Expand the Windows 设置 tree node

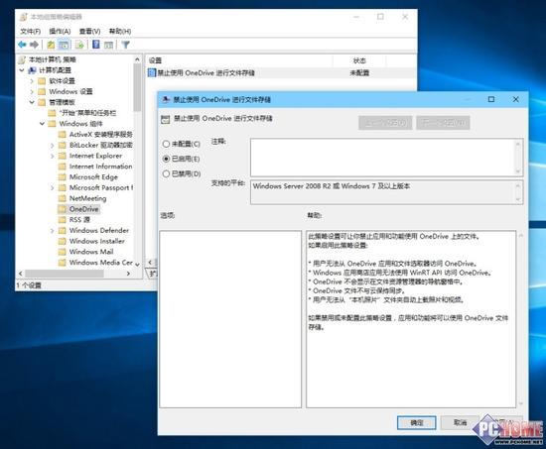point(32,92)
